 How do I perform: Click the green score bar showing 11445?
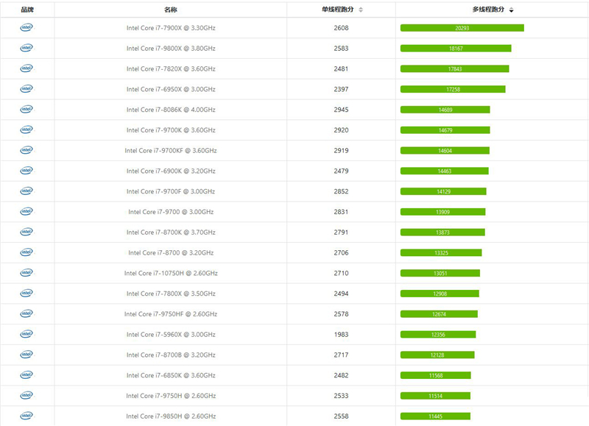(x=435, y=416)
